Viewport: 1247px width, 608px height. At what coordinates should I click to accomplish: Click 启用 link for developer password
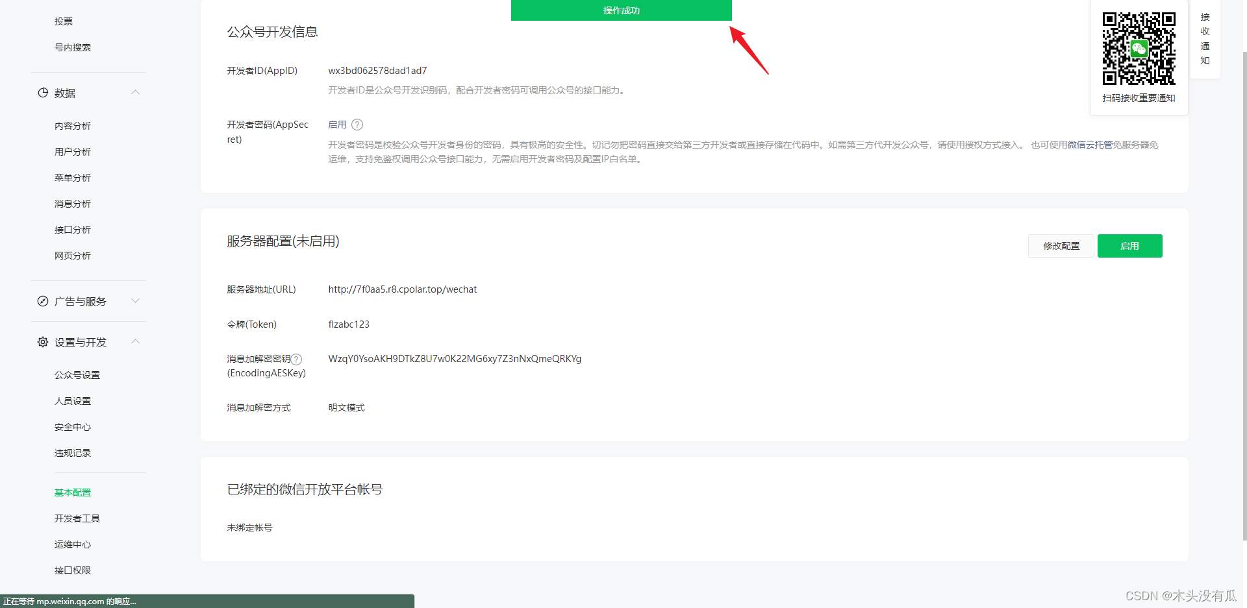[337, 125]
